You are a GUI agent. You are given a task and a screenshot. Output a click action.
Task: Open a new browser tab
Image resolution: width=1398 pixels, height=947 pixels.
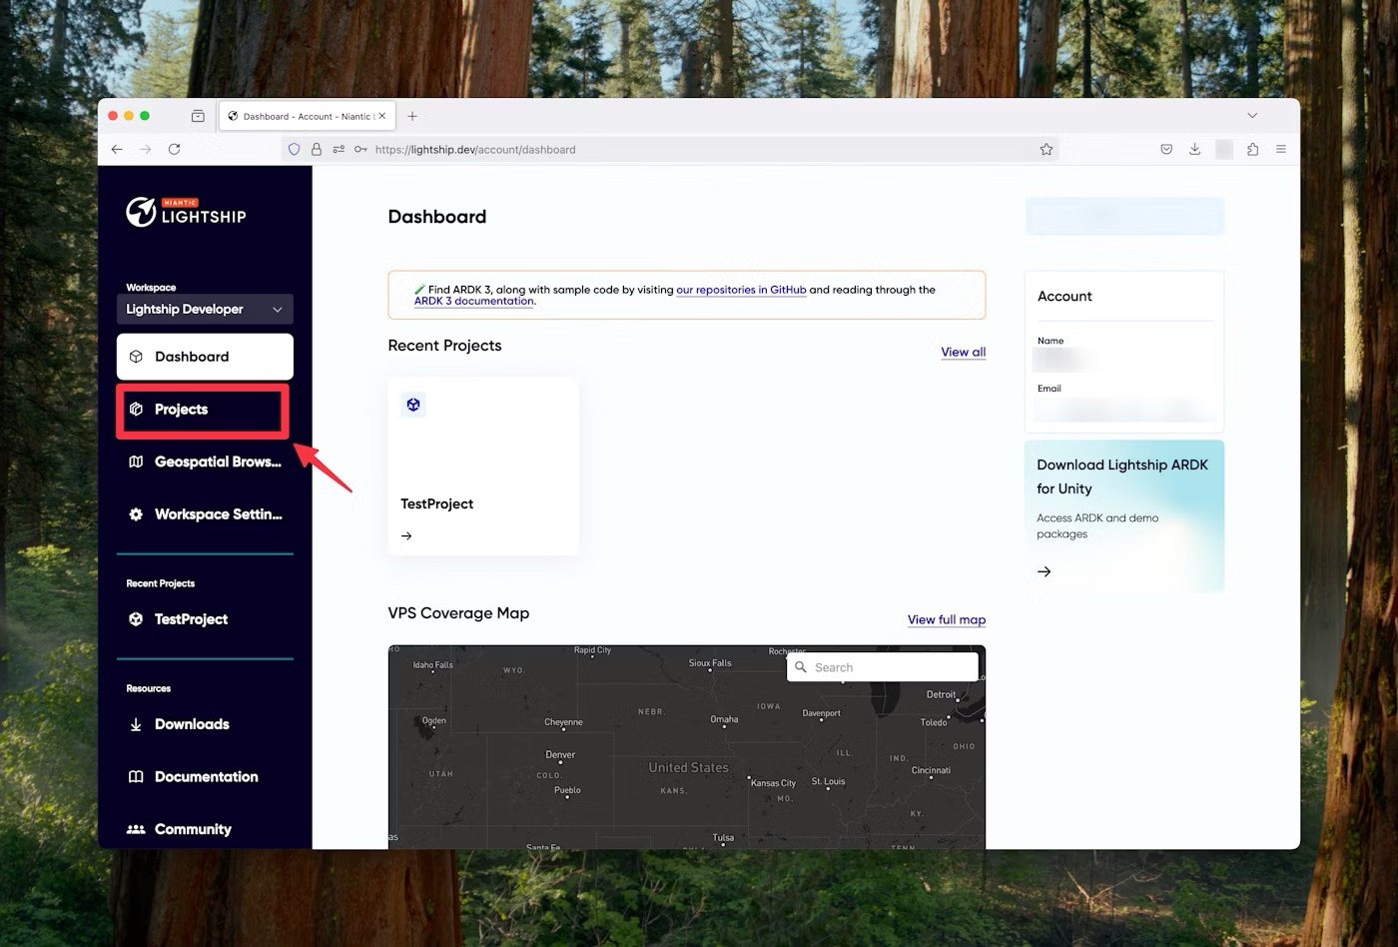(x=412, y=116)
